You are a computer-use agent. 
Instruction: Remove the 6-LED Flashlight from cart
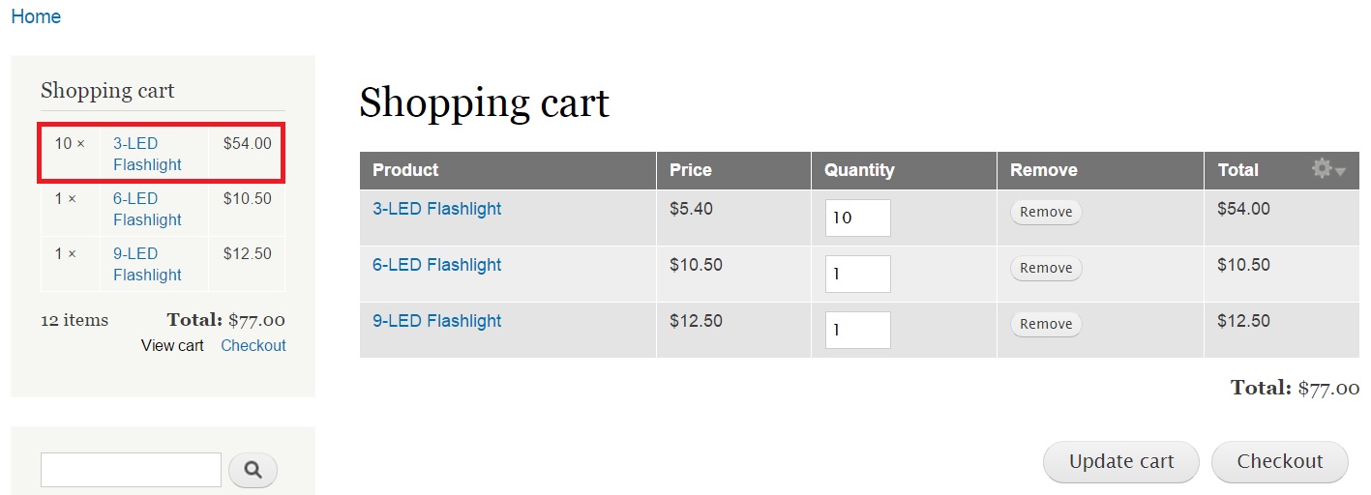tap(1046, 268)
